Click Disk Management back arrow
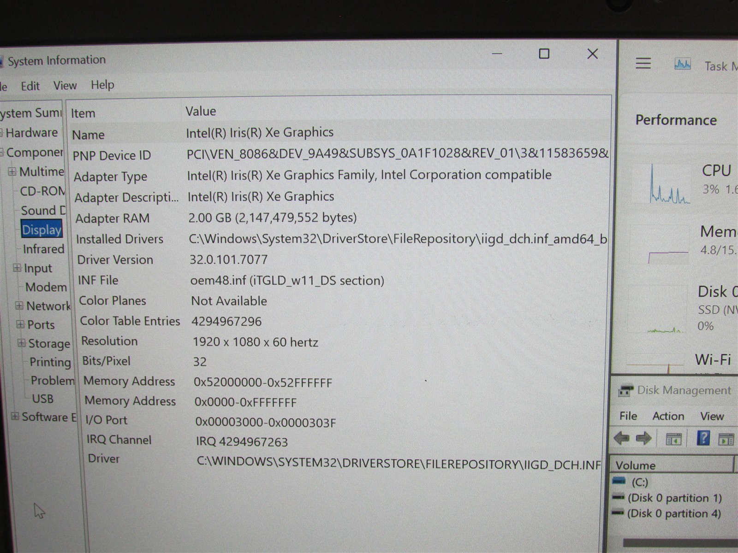The height and width of the screenshot is (553, 738). [622, 438]
